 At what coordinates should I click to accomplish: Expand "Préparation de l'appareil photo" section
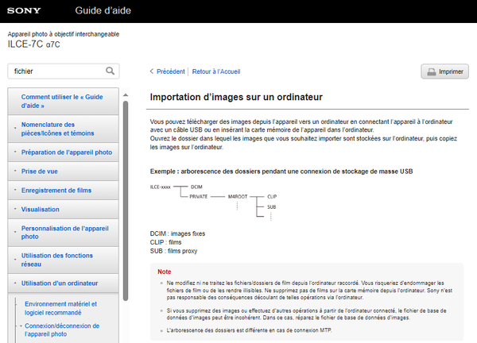coord(67,152)
